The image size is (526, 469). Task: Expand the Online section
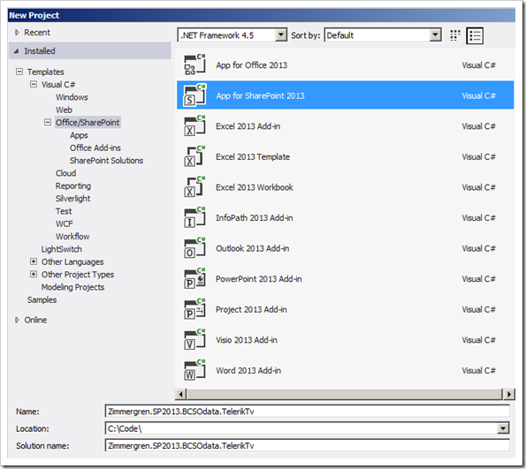17,320
